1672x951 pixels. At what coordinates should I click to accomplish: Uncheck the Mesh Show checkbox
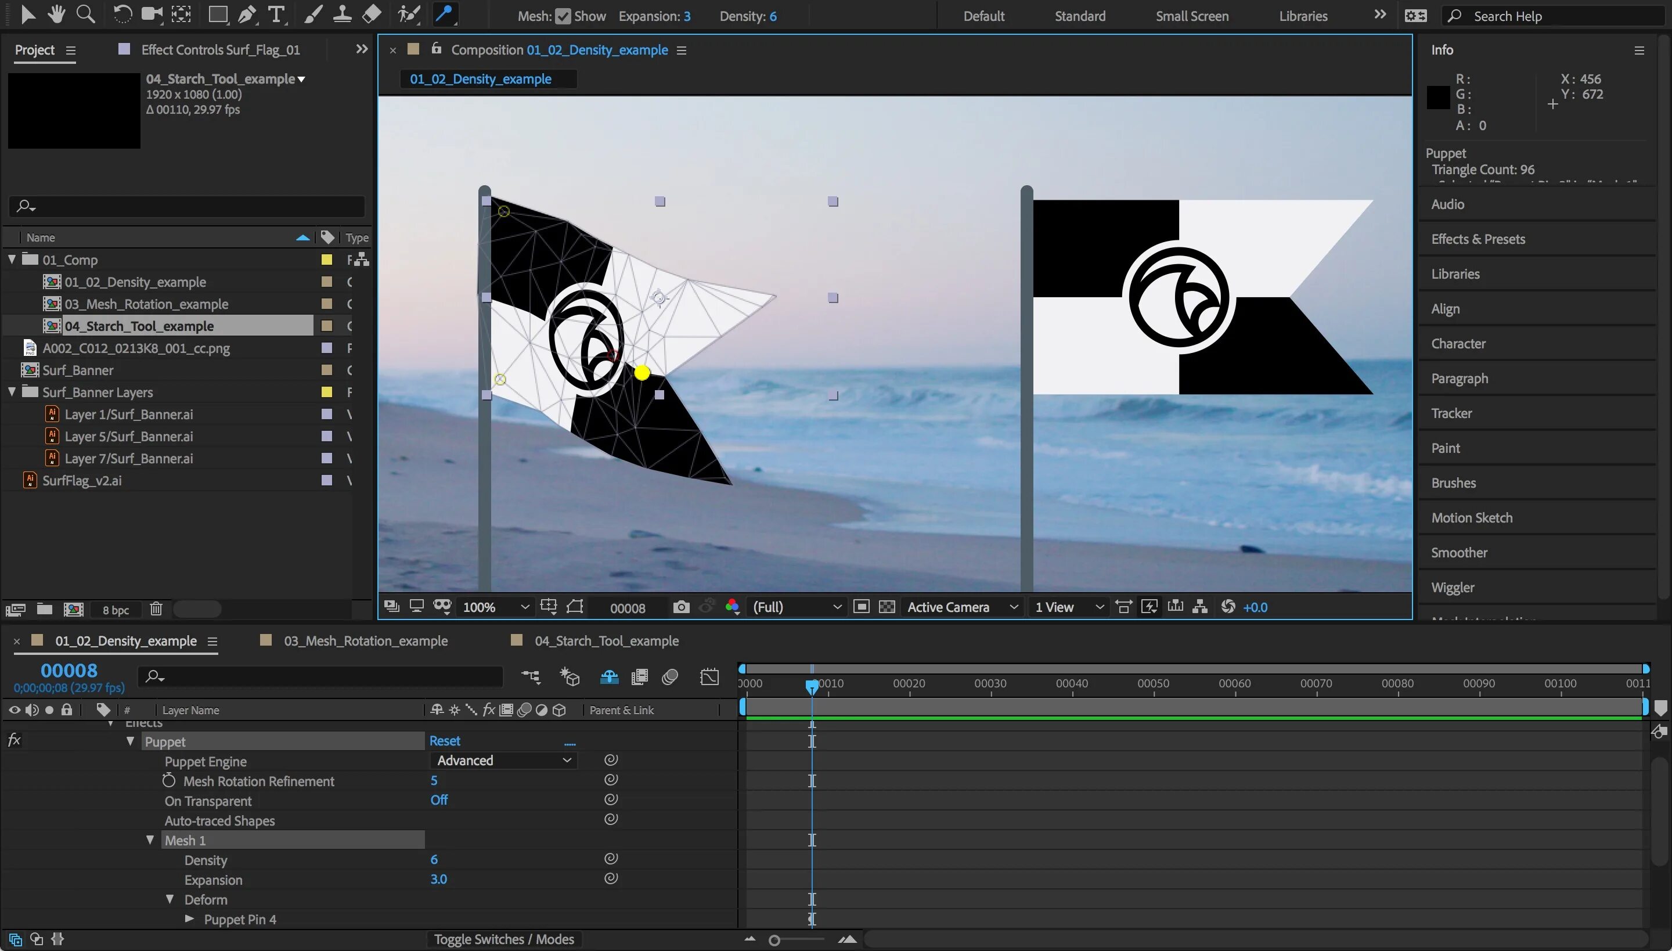pos(563,16)
